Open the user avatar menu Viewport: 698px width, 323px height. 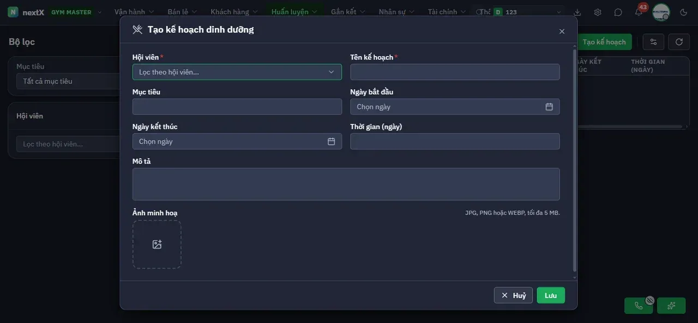point(661,12)
